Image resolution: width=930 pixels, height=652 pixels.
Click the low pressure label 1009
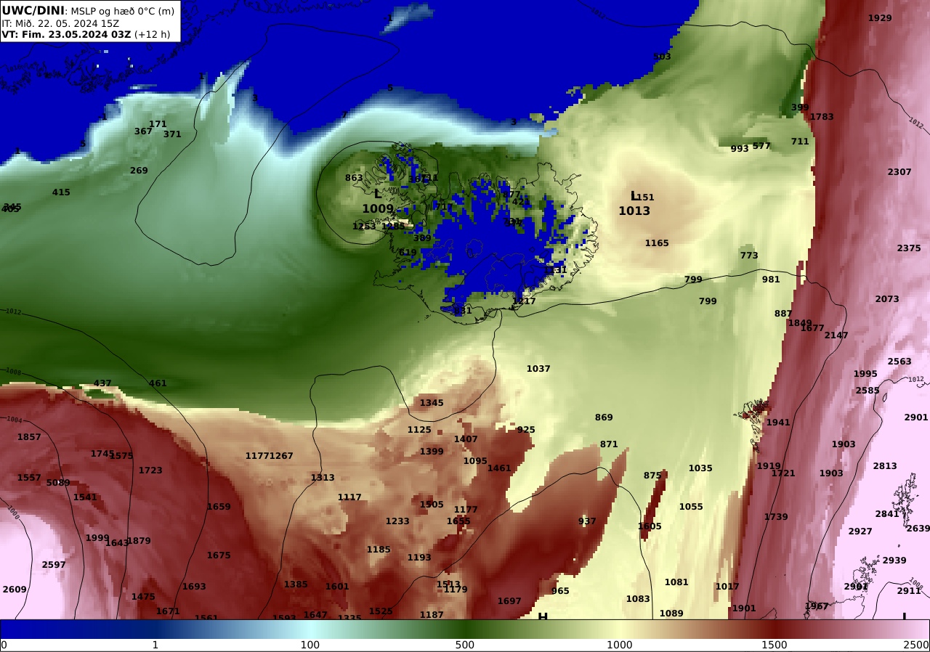[x=378, y=209]
